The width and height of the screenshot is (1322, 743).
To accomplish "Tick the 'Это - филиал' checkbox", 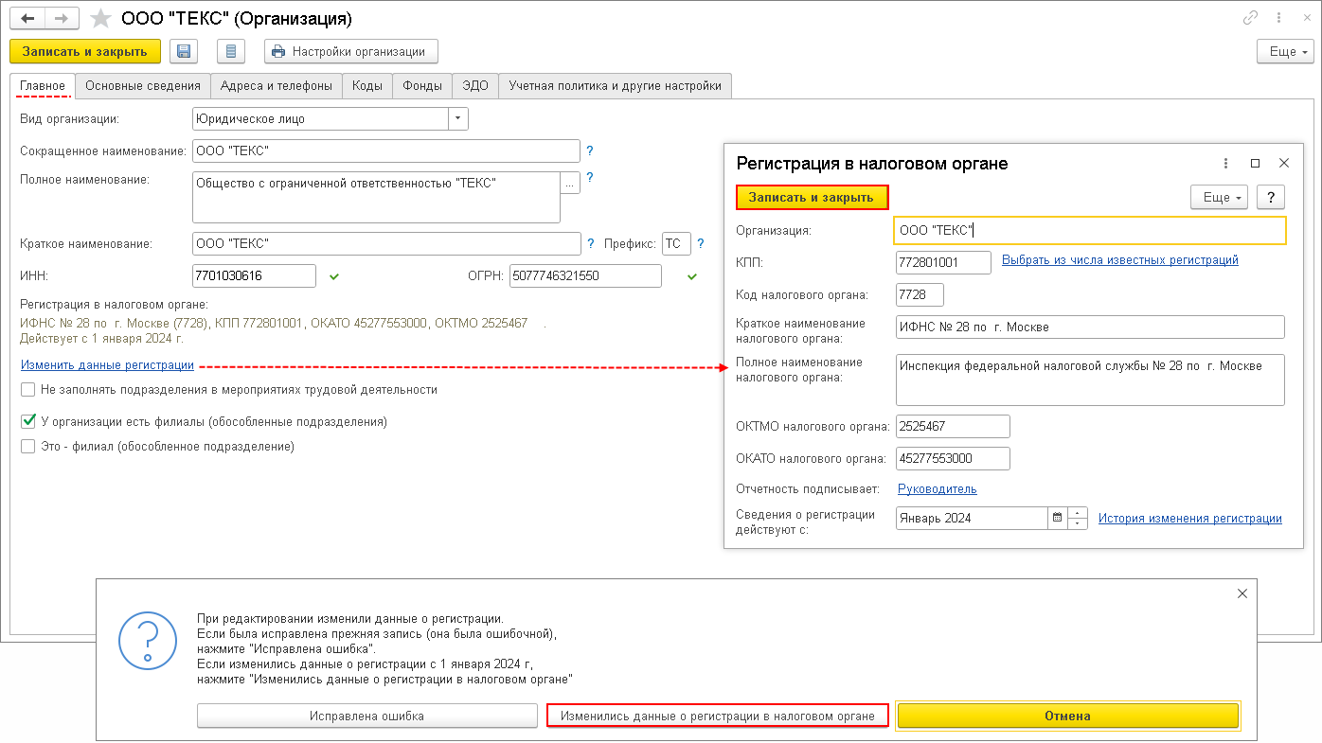I will coord(28,446).
